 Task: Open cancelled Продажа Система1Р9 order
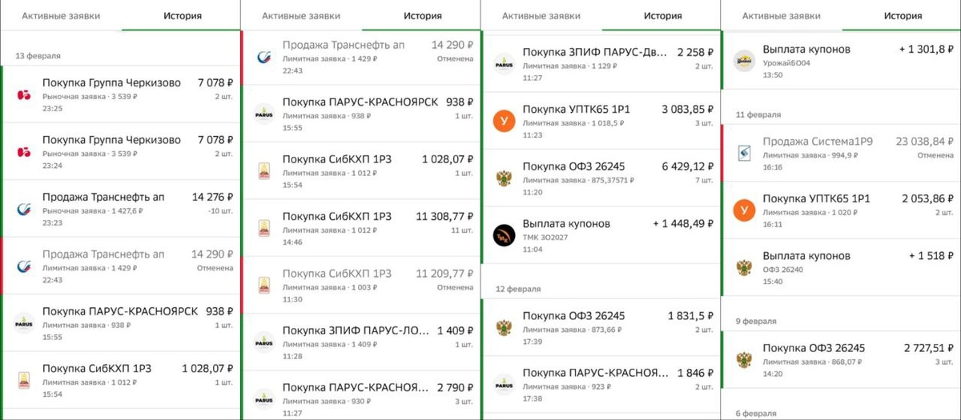point(842,153)
